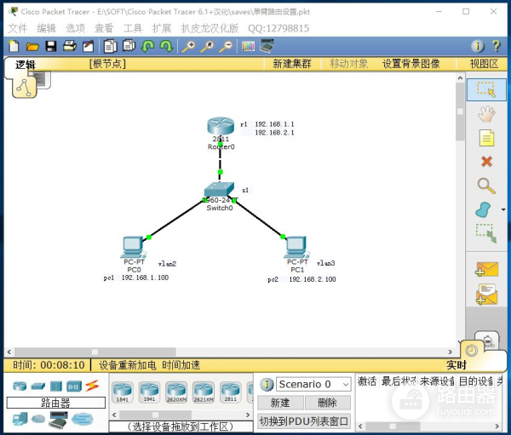Expand the drawing shape tool arrow
This screenshot has width=511, height=435.
click(502, 209)
